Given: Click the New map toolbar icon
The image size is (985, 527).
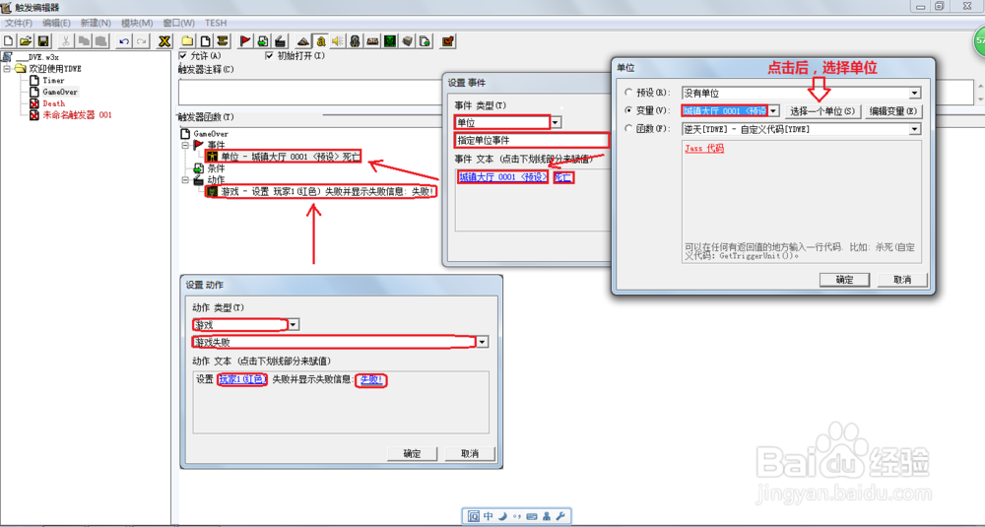Looking at the screenshot, I should coord(9,41).
